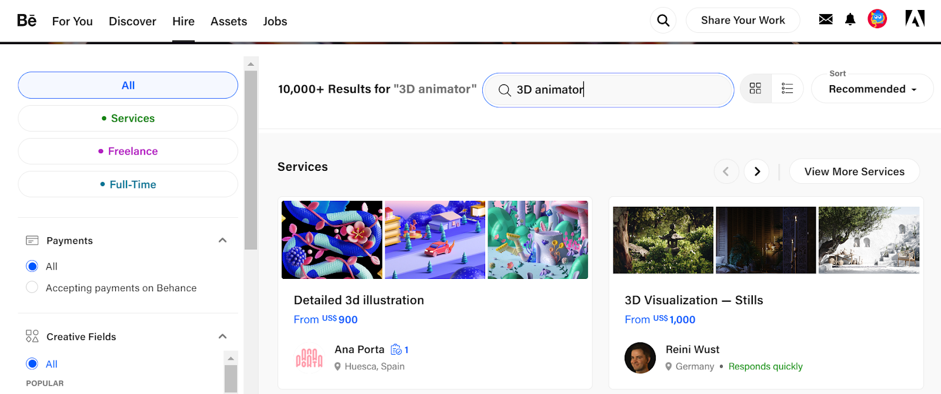Screen dimensions: 941x394
Task: Click the magnifier inside 3D animator field
Action: (505, 90)
